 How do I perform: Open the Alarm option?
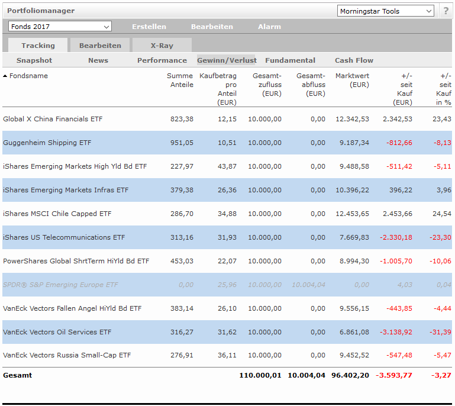coord(269,27)
